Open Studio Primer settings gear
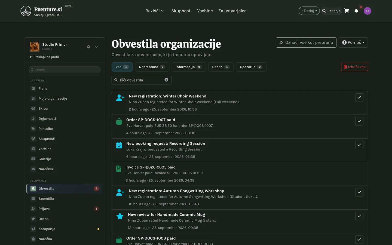 (88, 47)
